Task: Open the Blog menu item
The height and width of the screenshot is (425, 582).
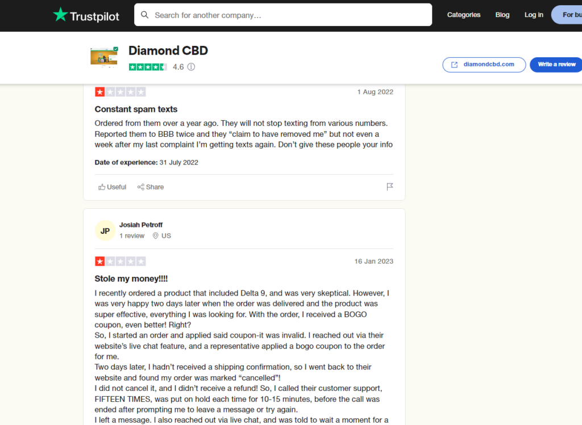Action: (x=502, y=15)
